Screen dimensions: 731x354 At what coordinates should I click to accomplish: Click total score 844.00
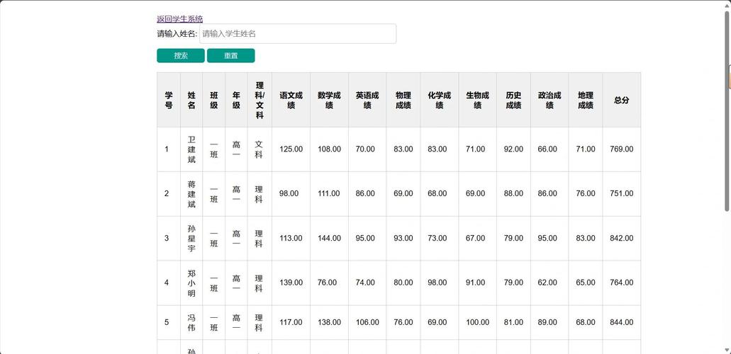click(621, 322)
